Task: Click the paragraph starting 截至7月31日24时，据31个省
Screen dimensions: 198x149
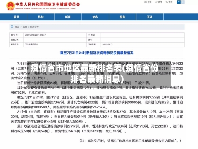Action: pos(97,102)
